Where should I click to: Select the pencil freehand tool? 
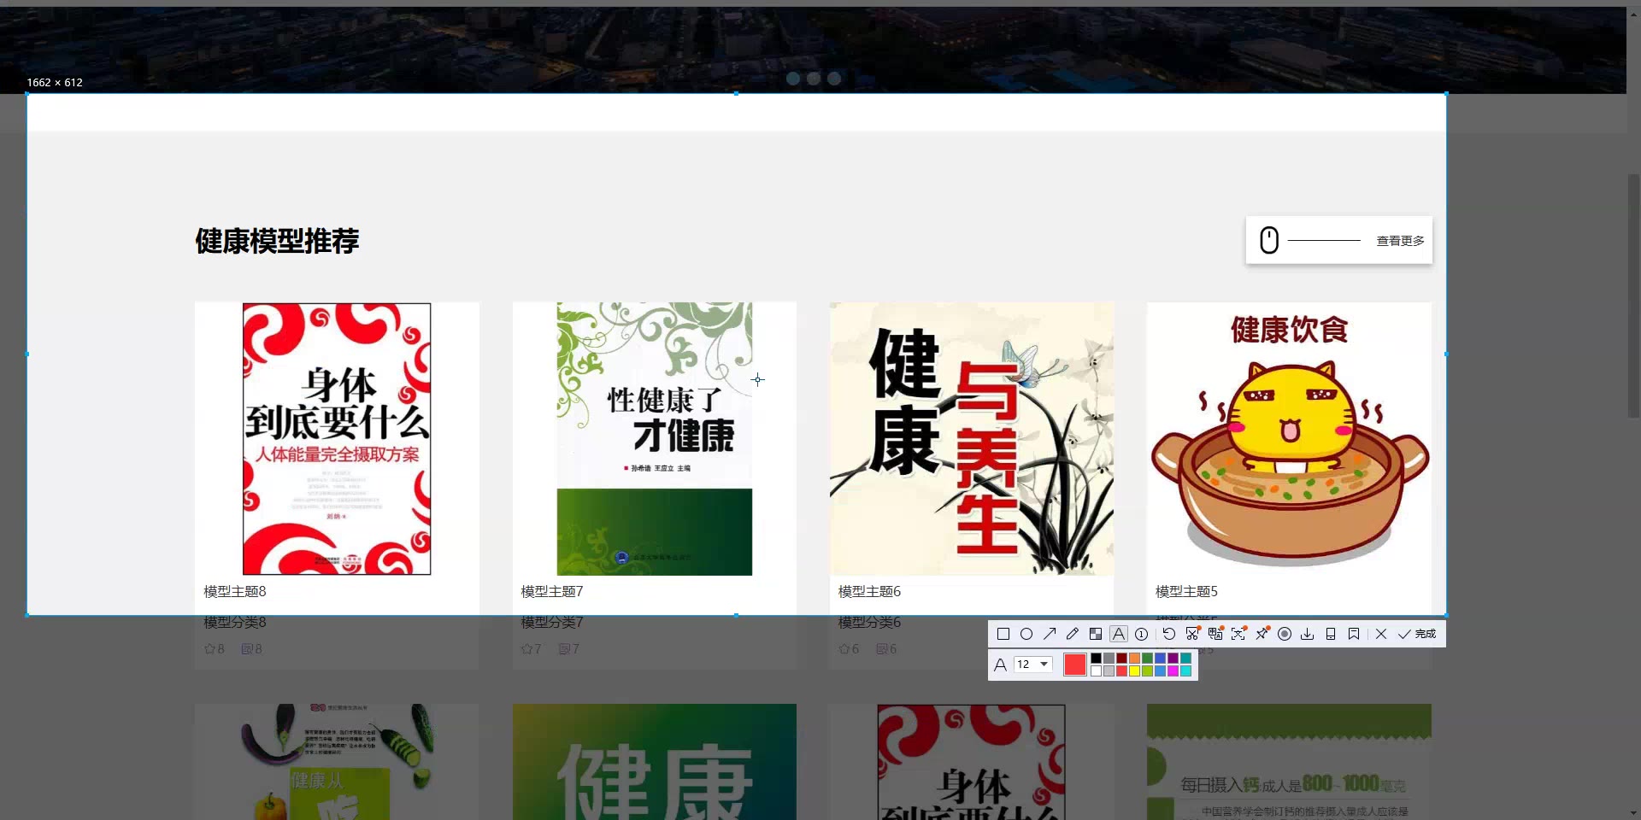pos(1073,634)
